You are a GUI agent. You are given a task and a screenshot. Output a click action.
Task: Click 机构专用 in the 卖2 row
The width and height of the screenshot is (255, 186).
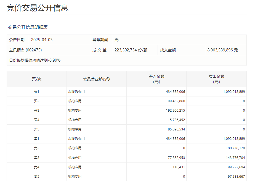[x=75, y=148]
